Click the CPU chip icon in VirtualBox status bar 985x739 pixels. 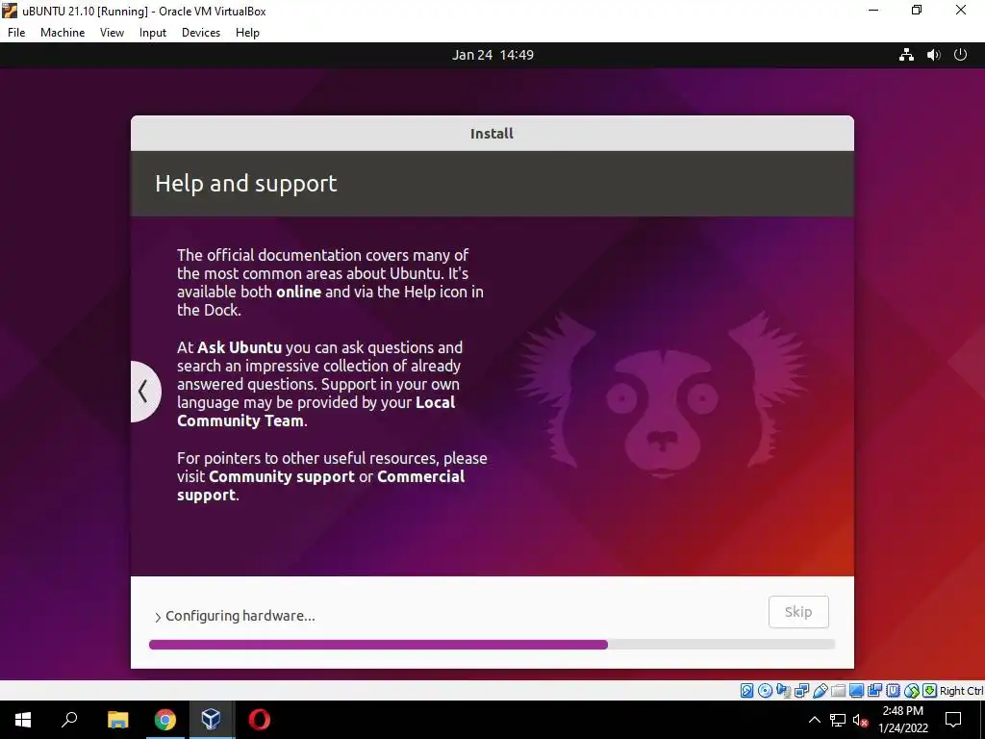tap(893, 691)
